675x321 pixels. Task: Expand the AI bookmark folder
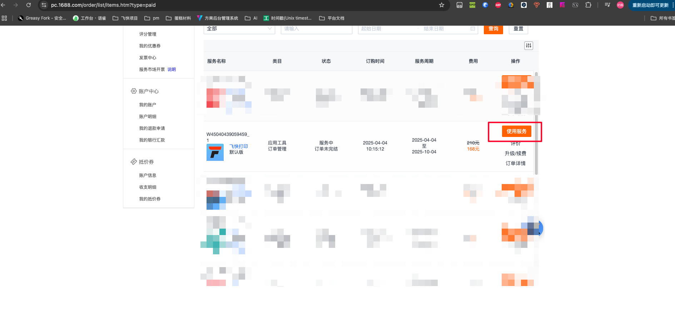(x=251, y=18)
